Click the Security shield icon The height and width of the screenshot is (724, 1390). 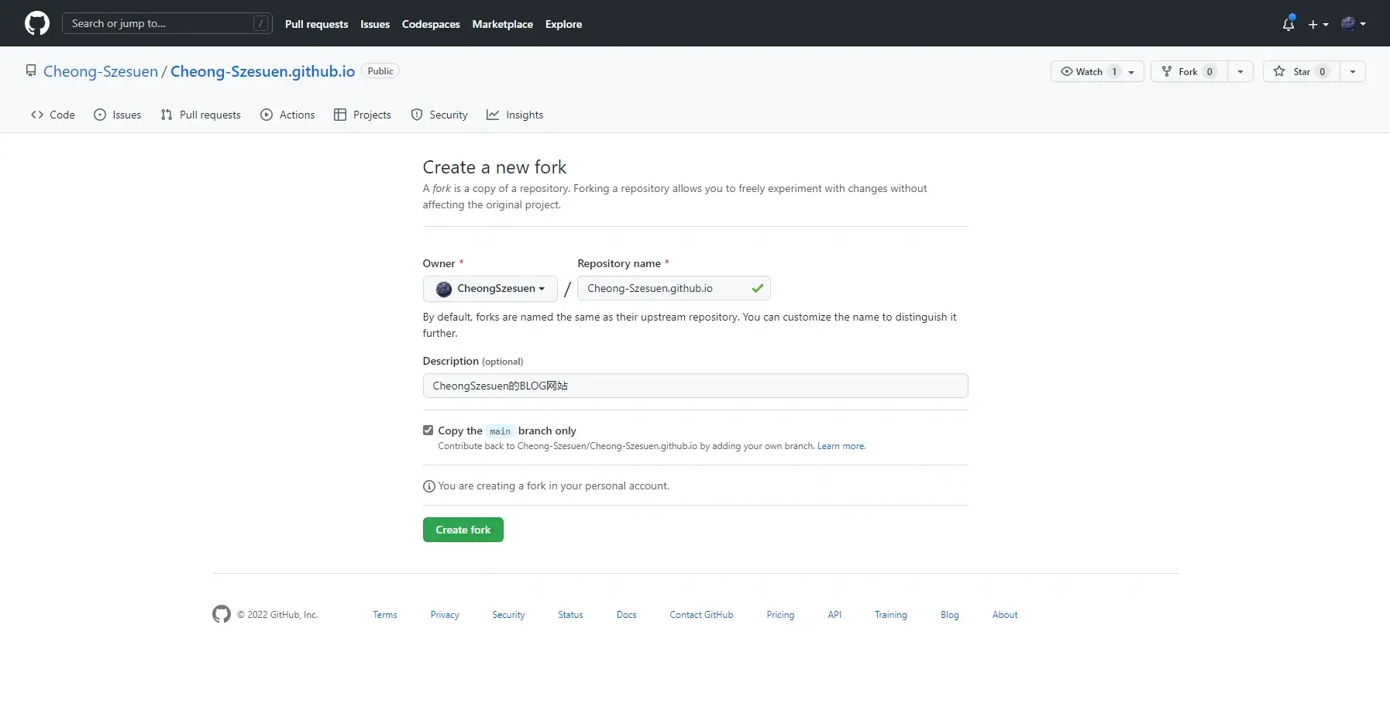click(x=417, y=115)
